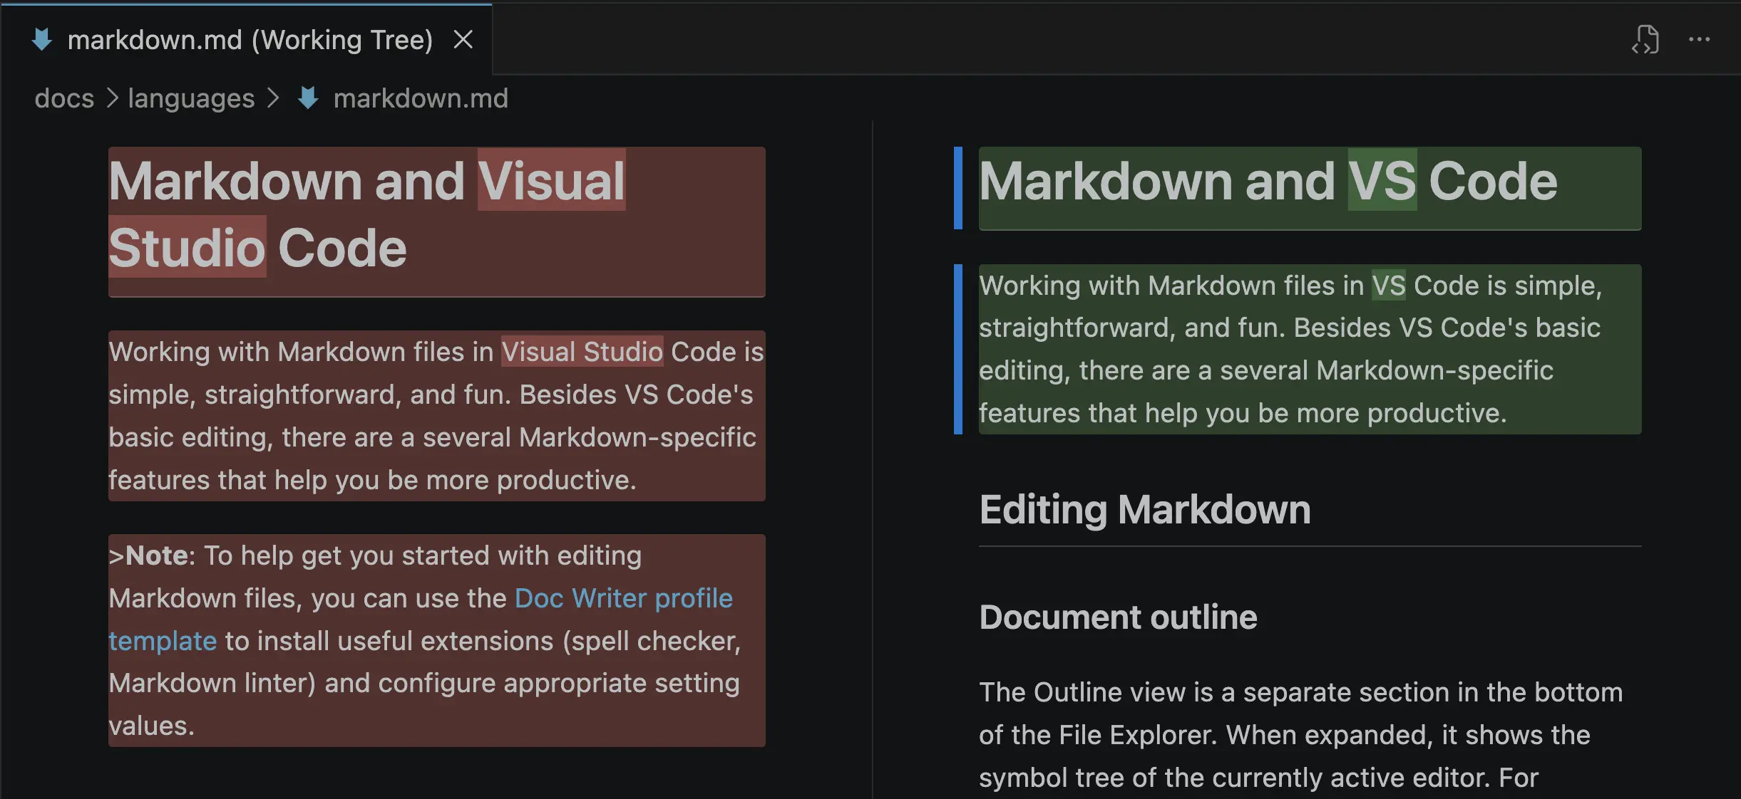Screen dimensions: 1741x799
Task: Close the markdown.md Working Tree tab
Action: [x=463, y=40]
